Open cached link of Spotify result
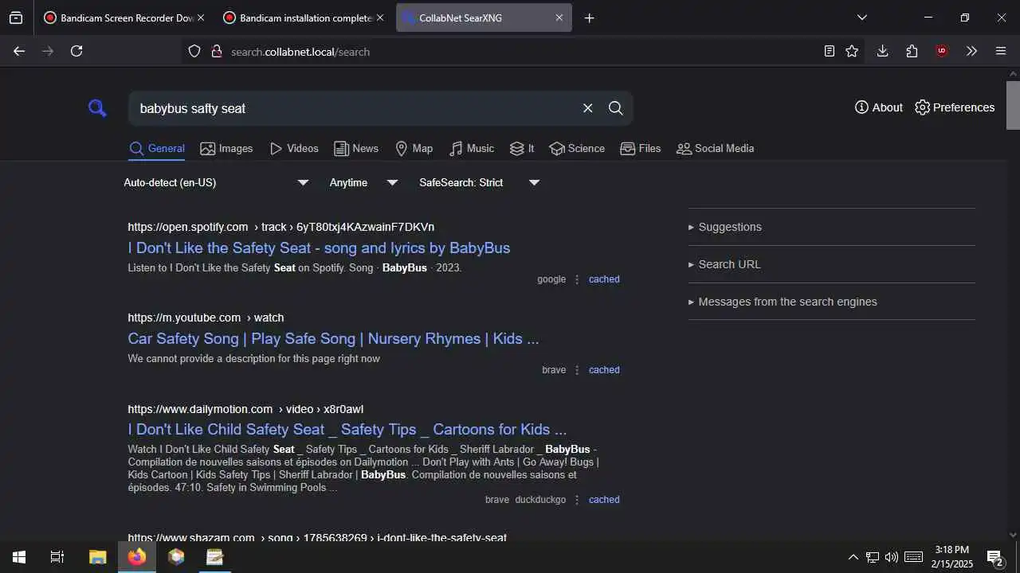Viewport: 1020px width, 573px height. [x=604, y=279]
